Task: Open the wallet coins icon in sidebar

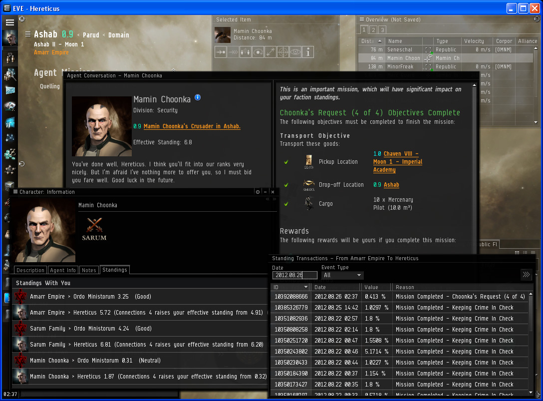Action: click(10, 154)
